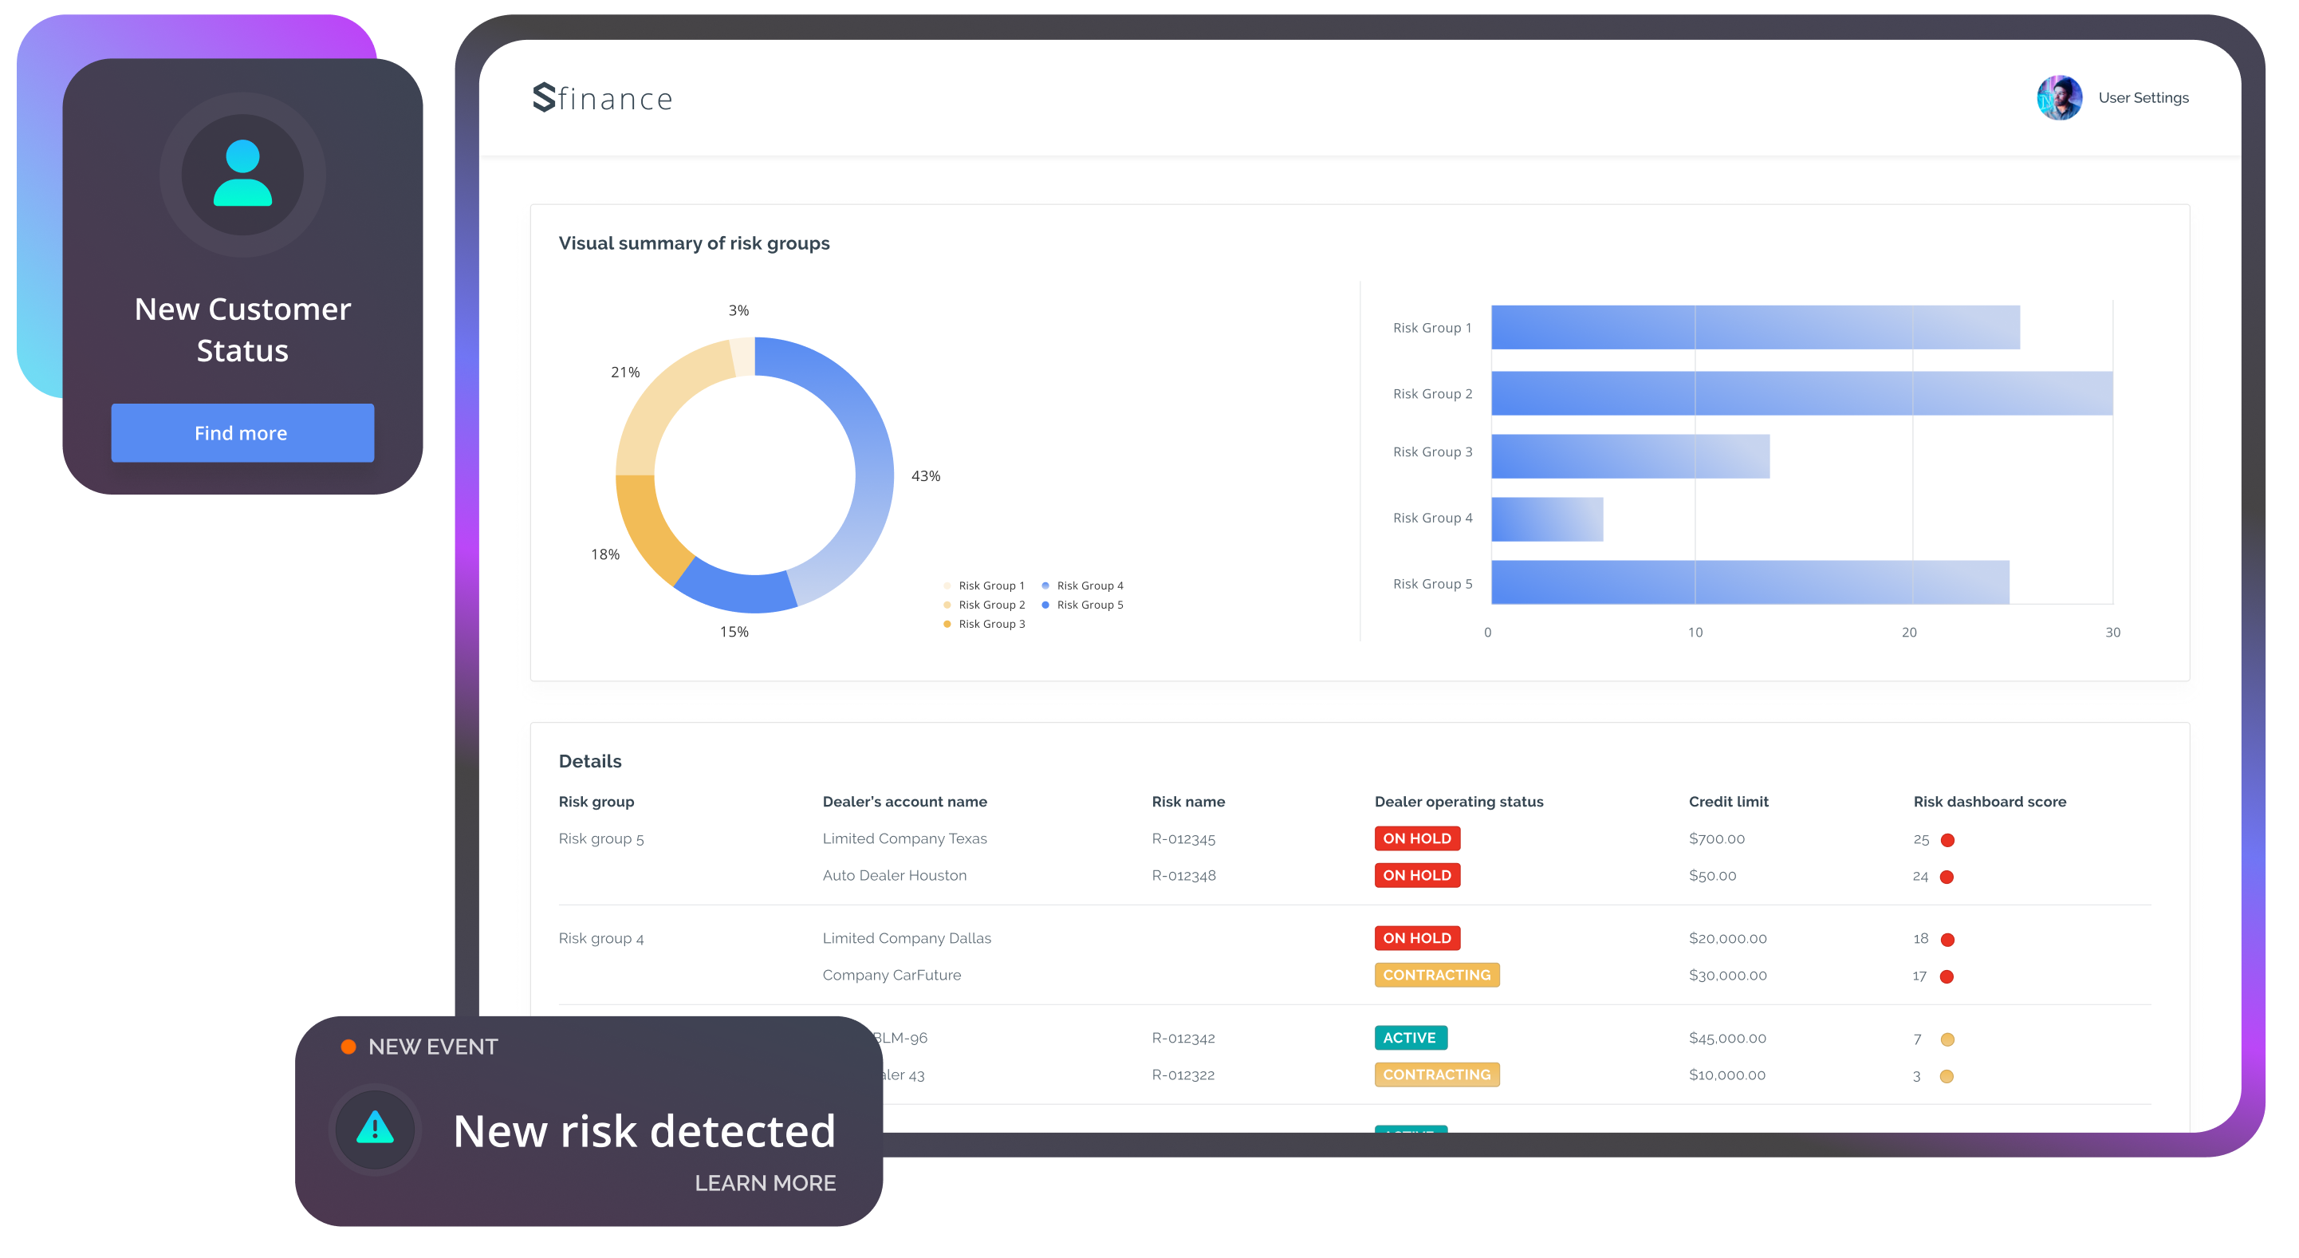Click red score dot next to 18
The height and width of the screenshot is (1258, 2299).
pos(1947,939)
